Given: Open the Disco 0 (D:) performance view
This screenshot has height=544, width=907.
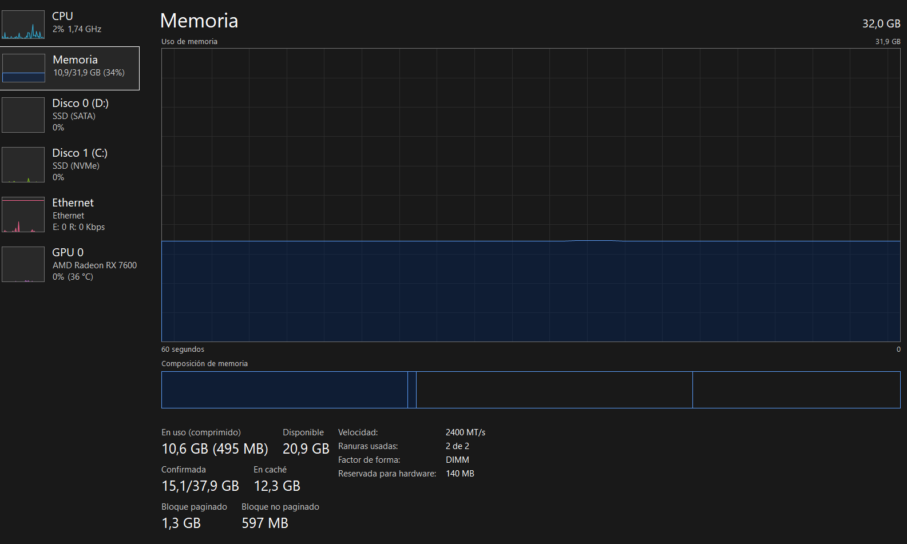Looking at the screenshot, I should 80,104.
